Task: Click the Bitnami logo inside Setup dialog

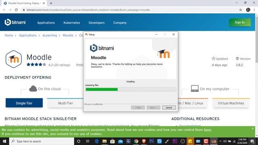Action: click(102, 48)
